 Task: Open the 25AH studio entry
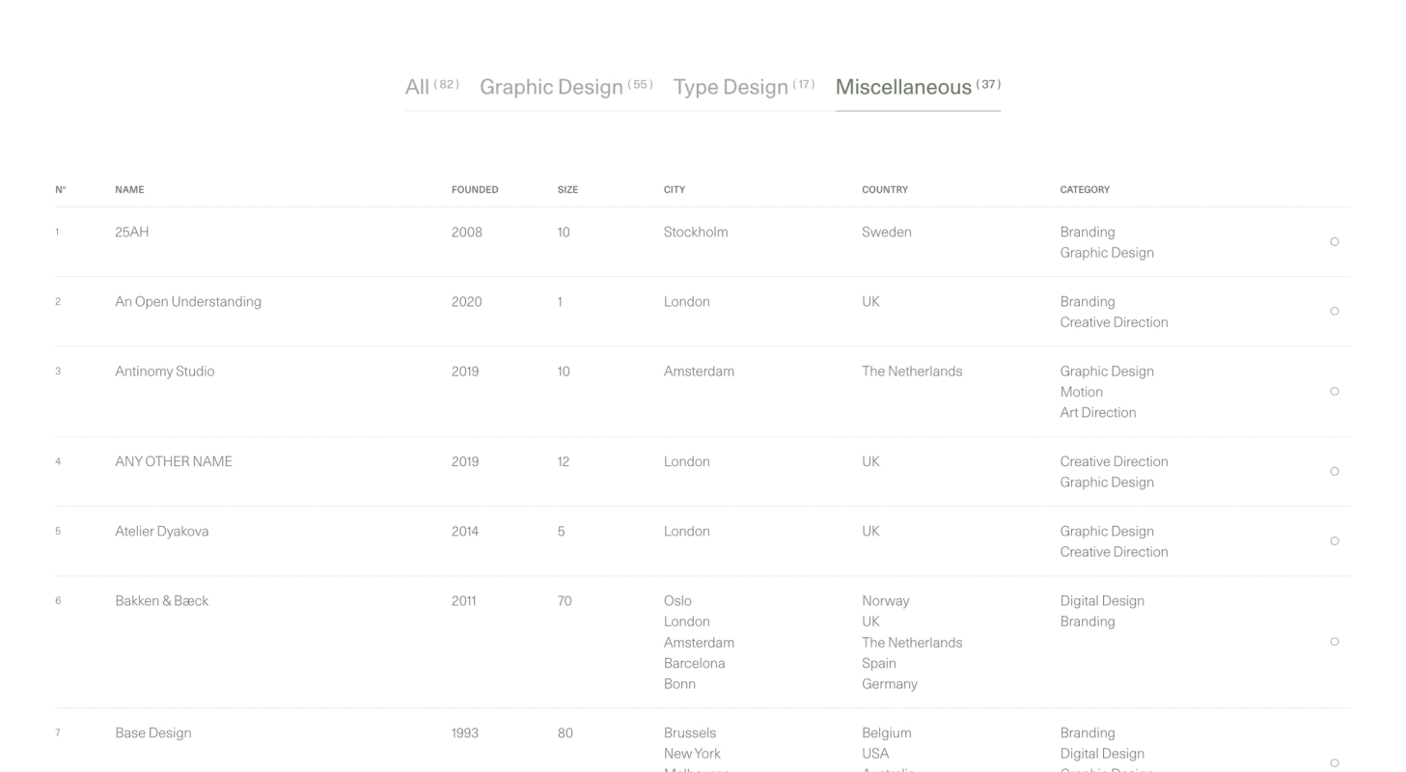coord(132,233)
